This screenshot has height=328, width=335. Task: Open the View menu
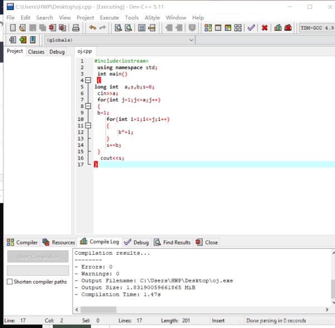pyautogui.click(x=65, y=17)
